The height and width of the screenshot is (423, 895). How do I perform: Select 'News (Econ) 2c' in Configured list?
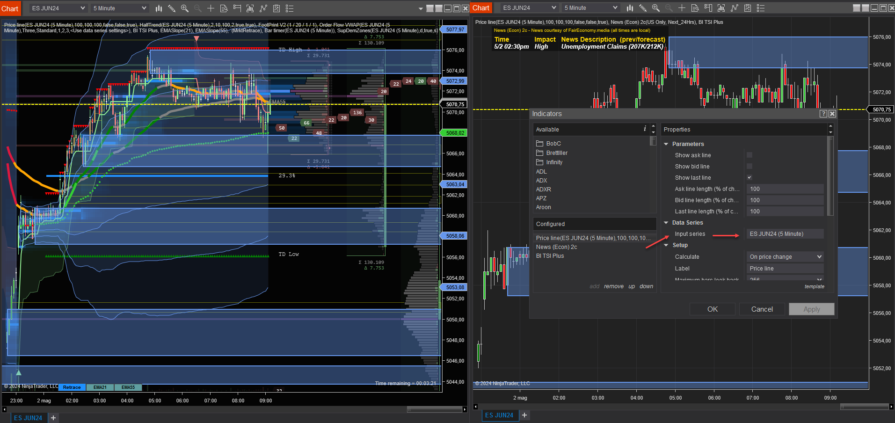[557, 247]
